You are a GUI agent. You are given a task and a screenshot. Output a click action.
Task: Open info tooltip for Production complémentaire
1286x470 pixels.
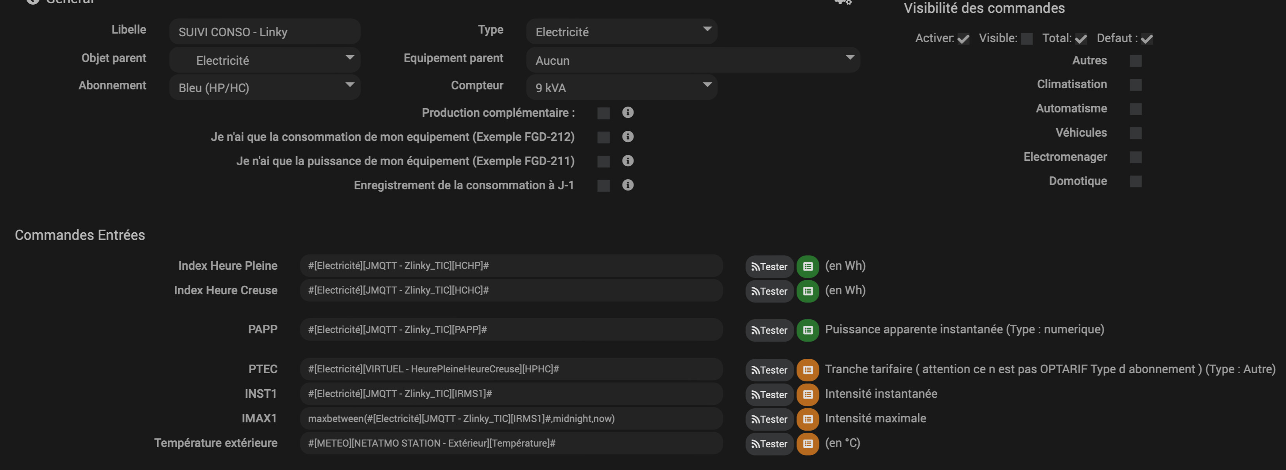point(627,113)
